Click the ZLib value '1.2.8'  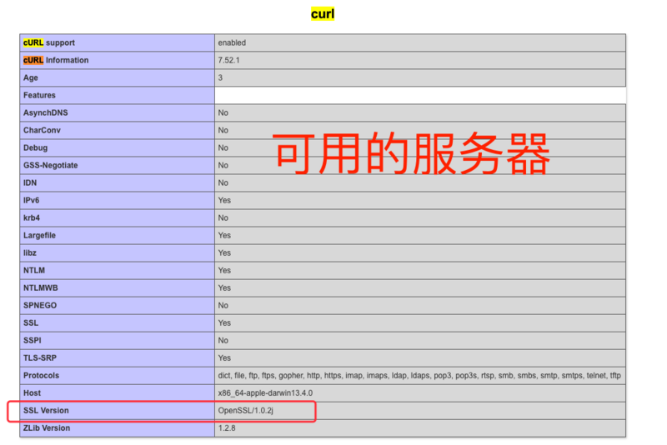click(x=227, y=428)
